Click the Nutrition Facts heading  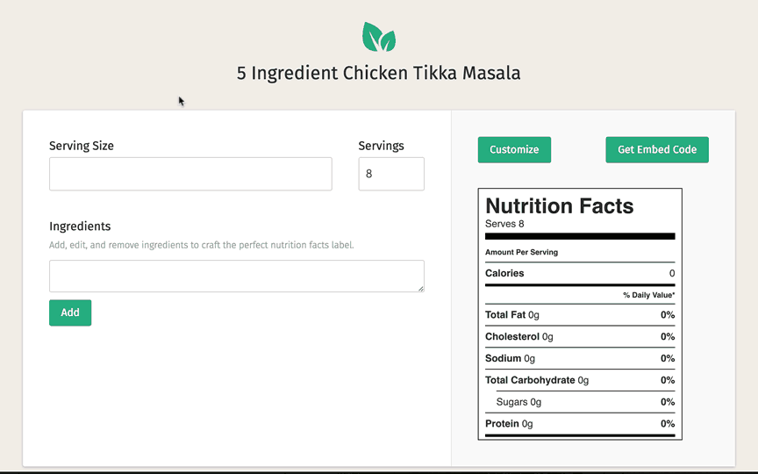coord(559,206)
